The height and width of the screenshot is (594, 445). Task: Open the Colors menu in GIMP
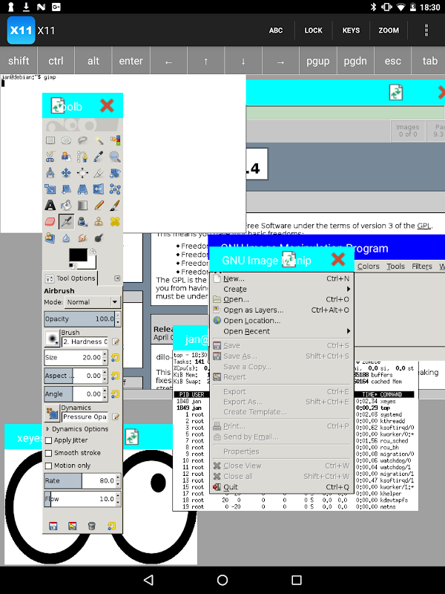pyautogui.click(x=368, y=267)
